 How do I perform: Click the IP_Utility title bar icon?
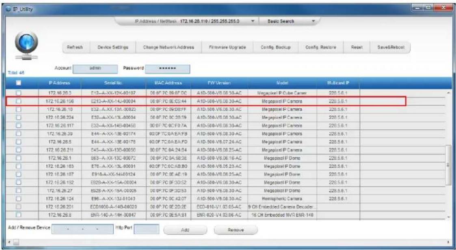coord(8,9)
